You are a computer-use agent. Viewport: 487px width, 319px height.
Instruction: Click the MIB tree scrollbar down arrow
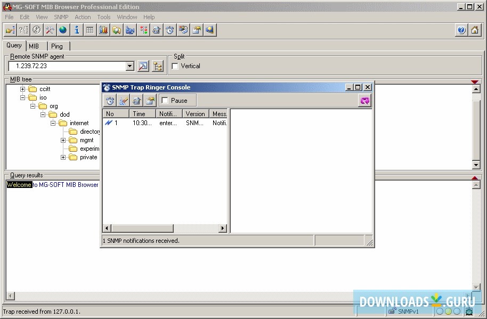click(476, 165)
